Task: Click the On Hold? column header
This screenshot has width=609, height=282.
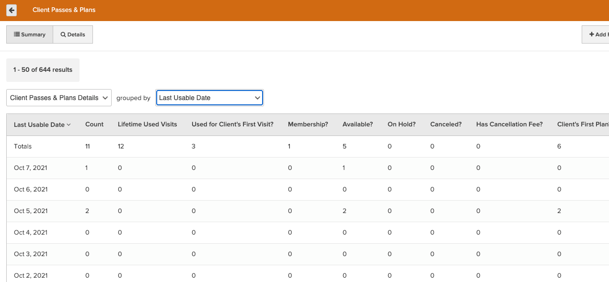Action: click(x=402, y=124)
